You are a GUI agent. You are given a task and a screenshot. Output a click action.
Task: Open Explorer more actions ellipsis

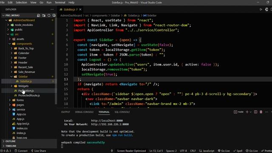tap(52, 9)
